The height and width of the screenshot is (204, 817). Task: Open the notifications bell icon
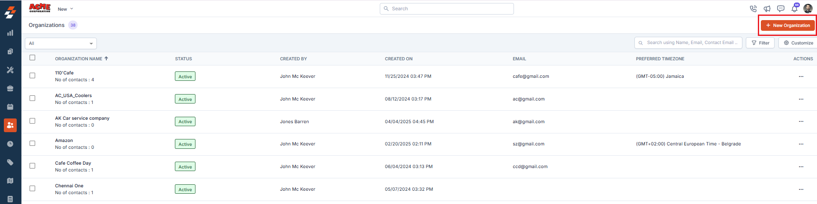794,8
